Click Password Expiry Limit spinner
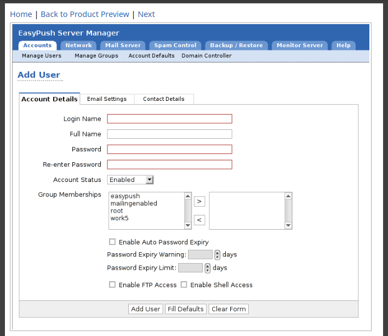The height and width of the screenshot is (336, 388). tap(207, 268)
